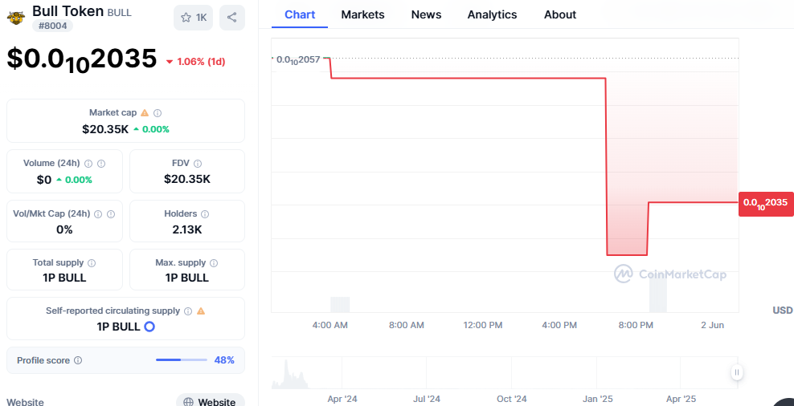
Task: Open Total supply info icon
Action: click(x=92, y=263)
